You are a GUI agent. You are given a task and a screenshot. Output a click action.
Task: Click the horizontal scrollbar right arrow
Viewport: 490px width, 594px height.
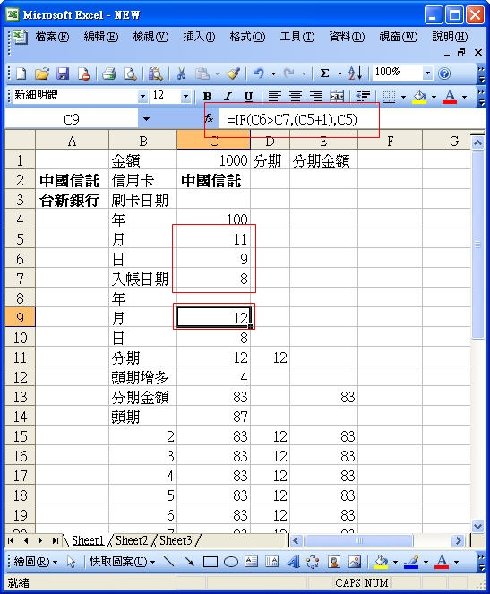458,540
